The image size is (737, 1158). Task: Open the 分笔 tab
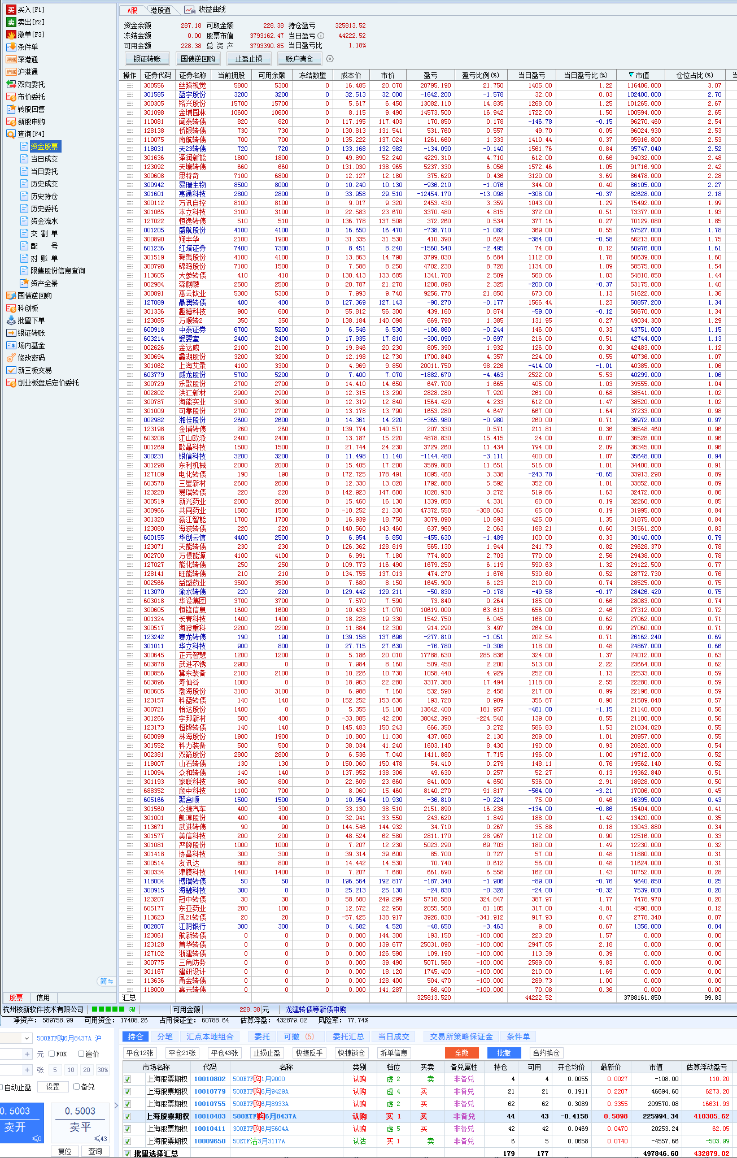[x=165, y=1036]
